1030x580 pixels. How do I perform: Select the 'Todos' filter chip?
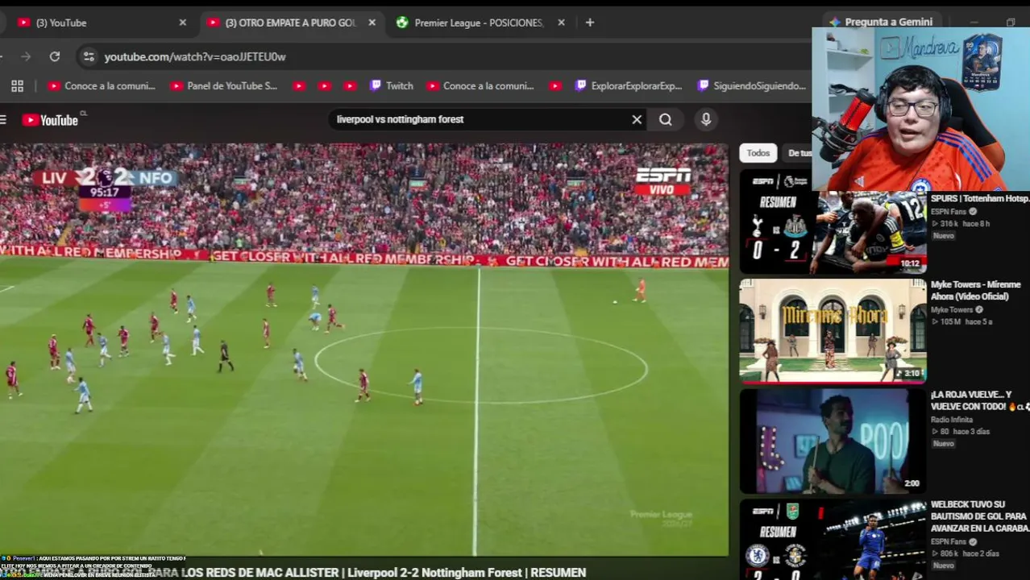click(x=758, y=153)
